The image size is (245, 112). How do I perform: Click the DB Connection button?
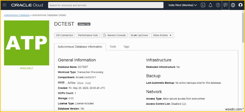[64, 35]
